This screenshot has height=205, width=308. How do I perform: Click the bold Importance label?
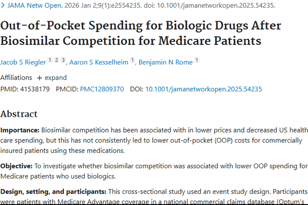click(x=20, y=130)
